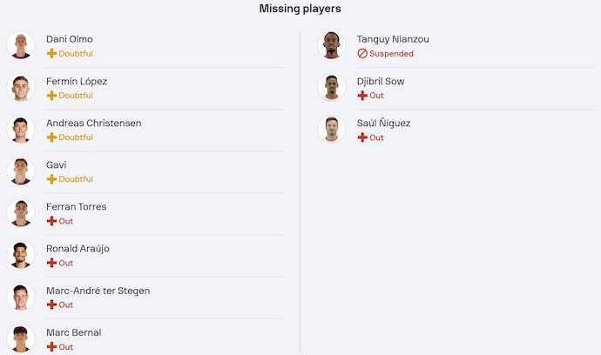Screen dimensions: 601x355
Task: Click the Out icon under Djibril Sow
Action: click(x=362, y=96)
